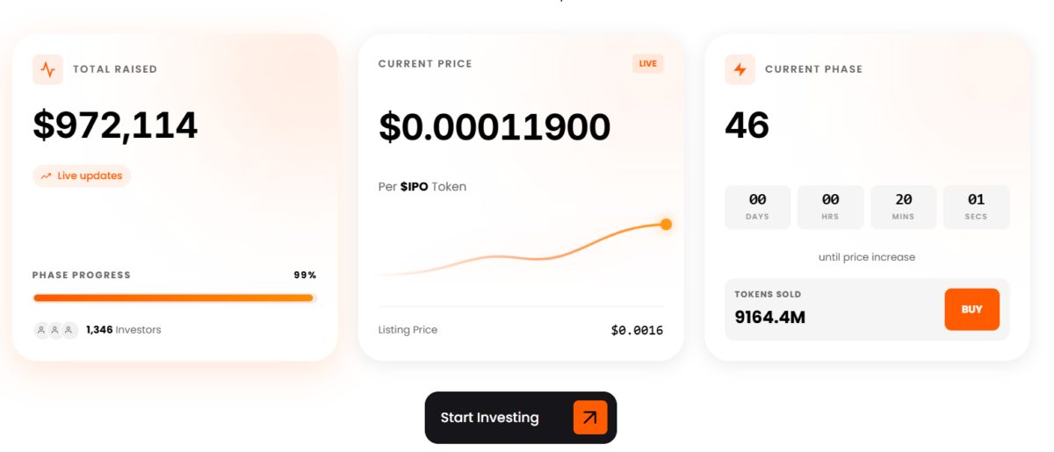Screen dimensions: 1054x452
Task: Click the Start Investing button
Action: [520, 418]
